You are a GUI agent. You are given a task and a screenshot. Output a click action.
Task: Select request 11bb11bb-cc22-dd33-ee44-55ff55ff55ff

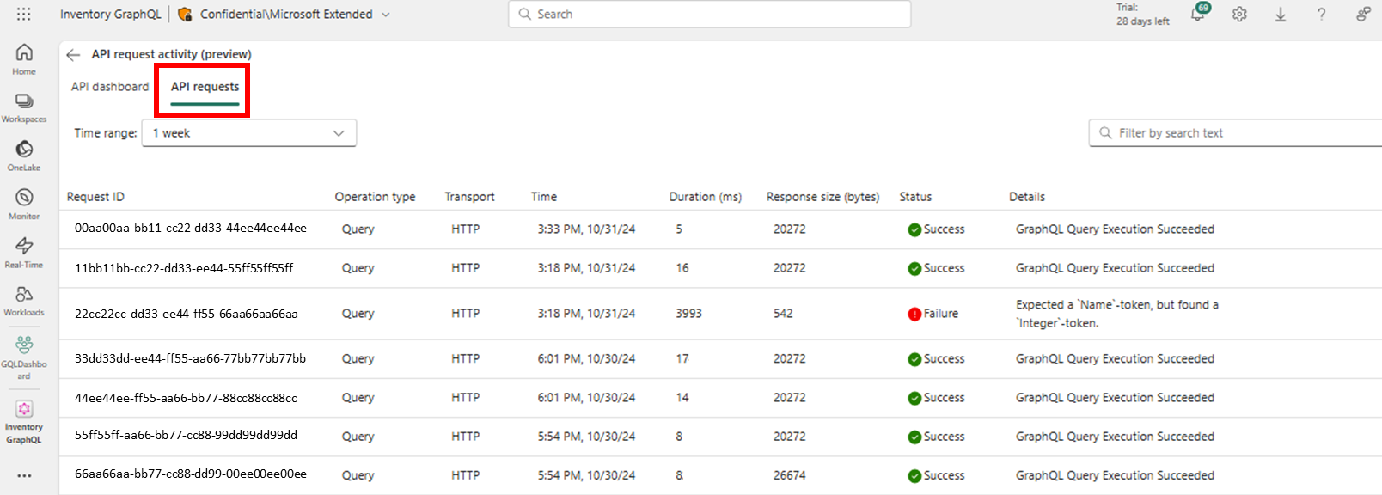184,268
